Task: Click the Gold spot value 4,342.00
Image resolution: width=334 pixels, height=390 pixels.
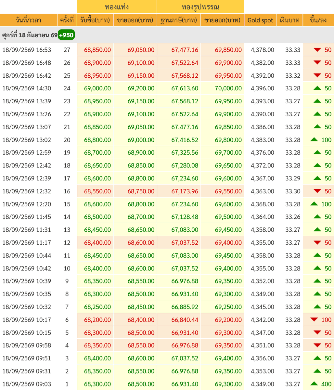Action: click(x=263, y=320)
